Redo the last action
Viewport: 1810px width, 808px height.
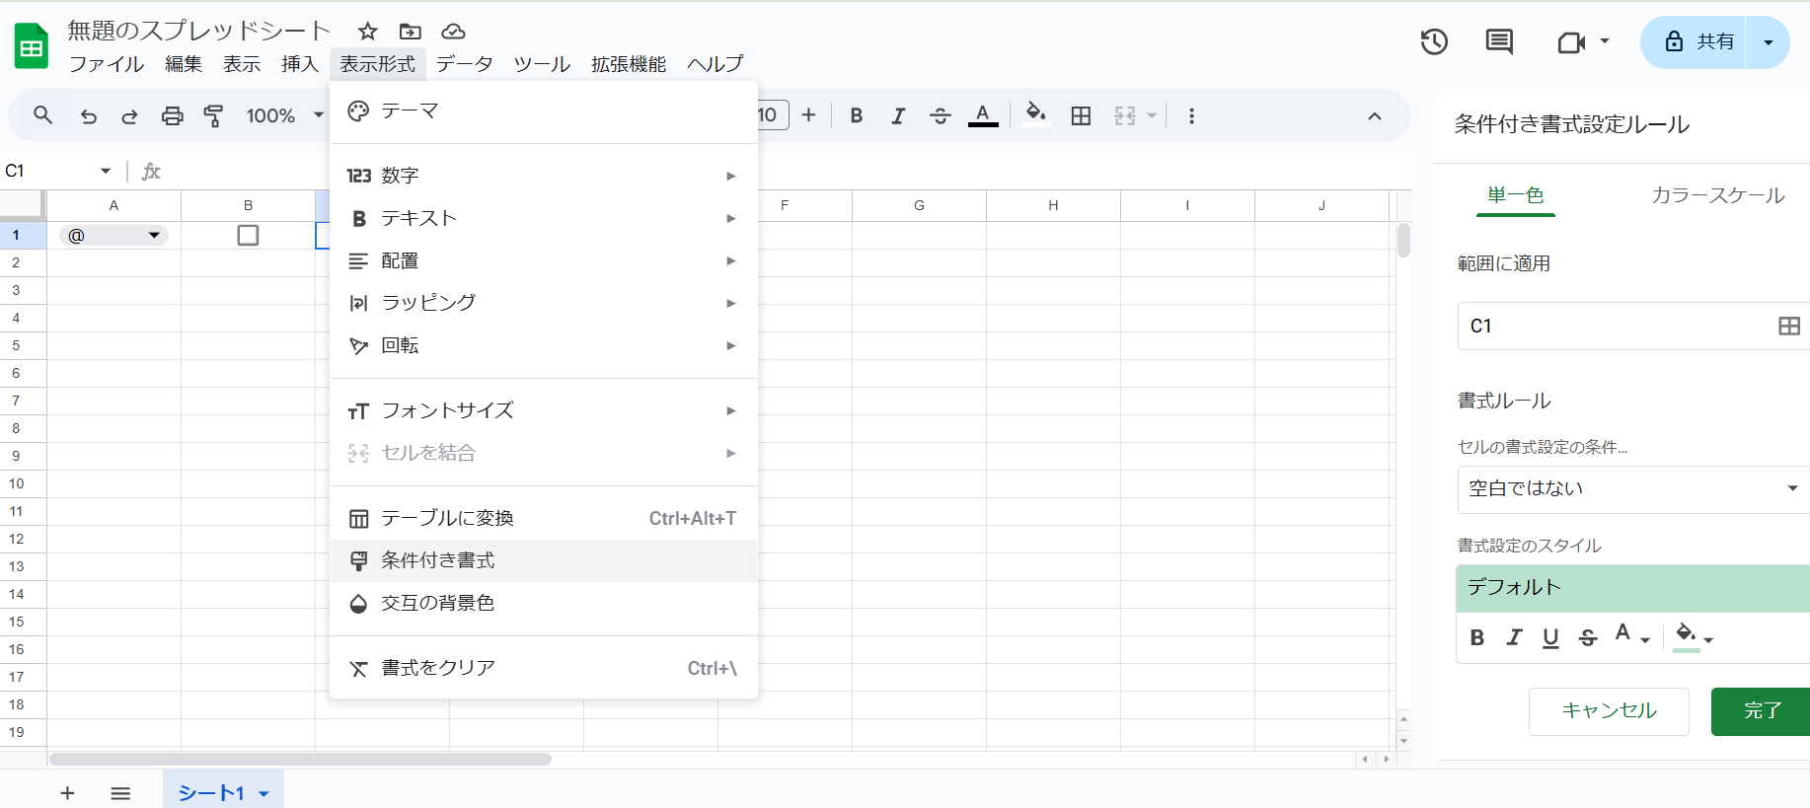tap(129, 115)
